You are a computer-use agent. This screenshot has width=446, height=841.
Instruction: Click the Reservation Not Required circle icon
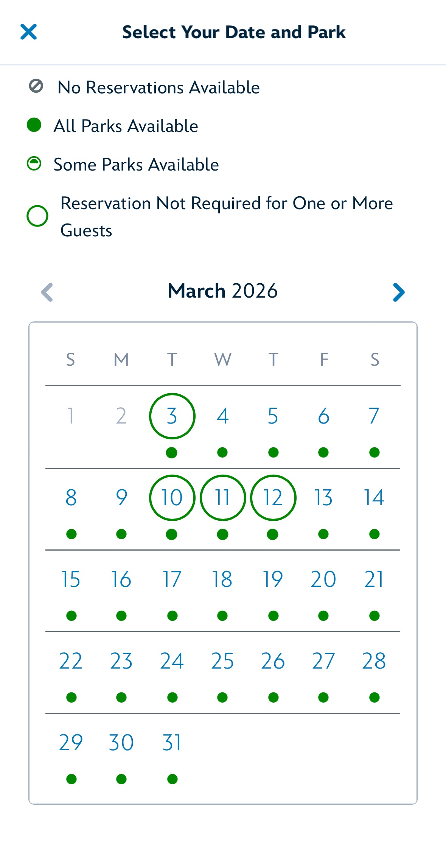coord(37,216)
